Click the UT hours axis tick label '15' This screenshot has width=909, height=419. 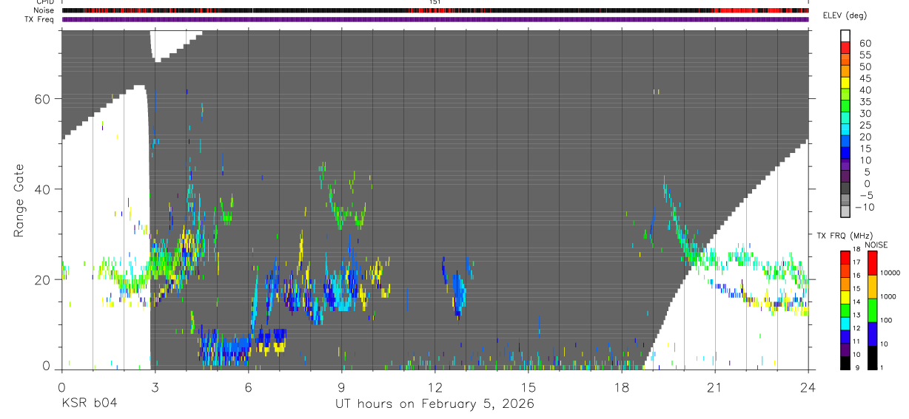[528, 386]
